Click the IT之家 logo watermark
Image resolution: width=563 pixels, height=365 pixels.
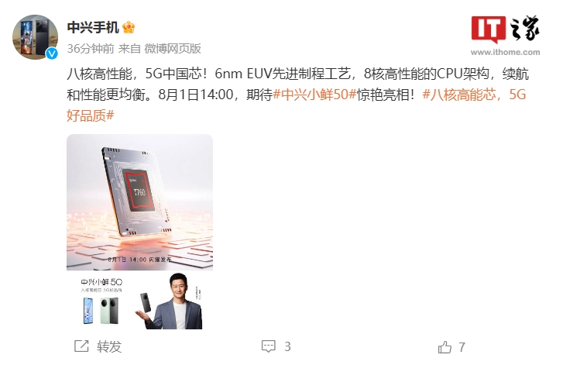coord(506,29)
